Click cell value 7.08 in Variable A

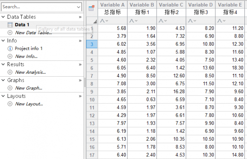[121, 83]
